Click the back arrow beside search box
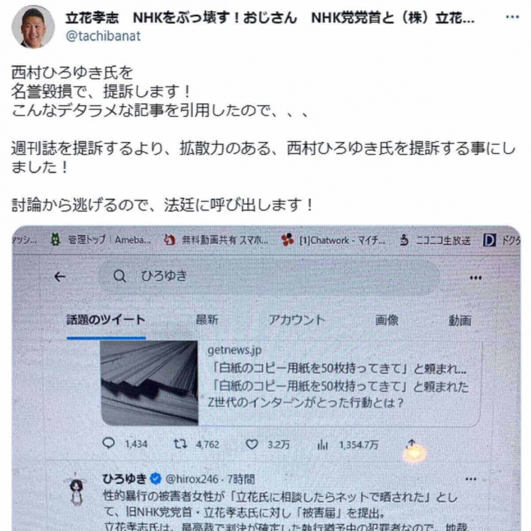 pyautogui.click(x=60, y=277)
